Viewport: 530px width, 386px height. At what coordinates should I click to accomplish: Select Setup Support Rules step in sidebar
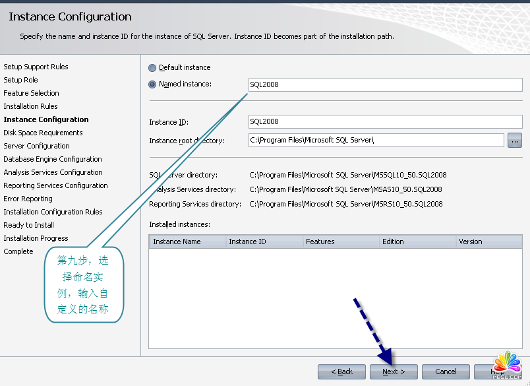coord(36,67)
